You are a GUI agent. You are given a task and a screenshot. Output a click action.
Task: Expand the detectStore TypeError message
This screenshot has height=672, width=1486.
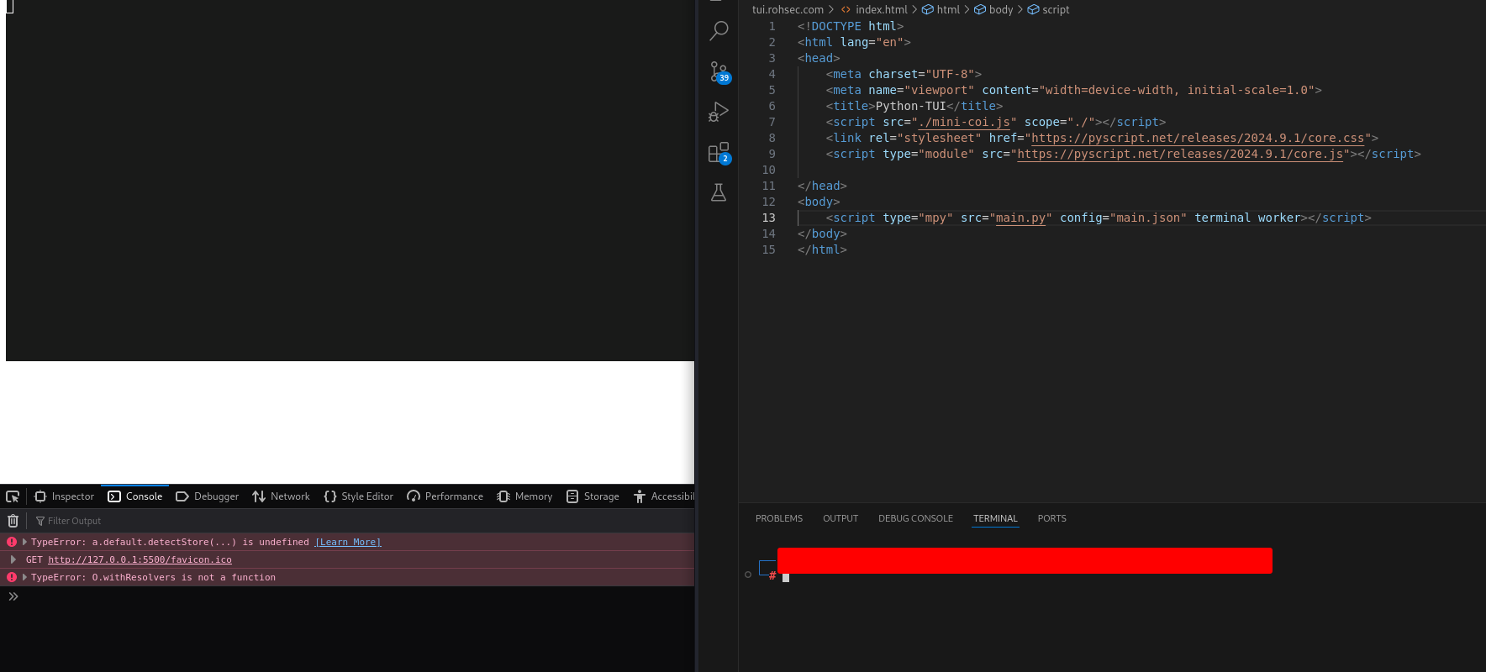[x=24, y=542]
